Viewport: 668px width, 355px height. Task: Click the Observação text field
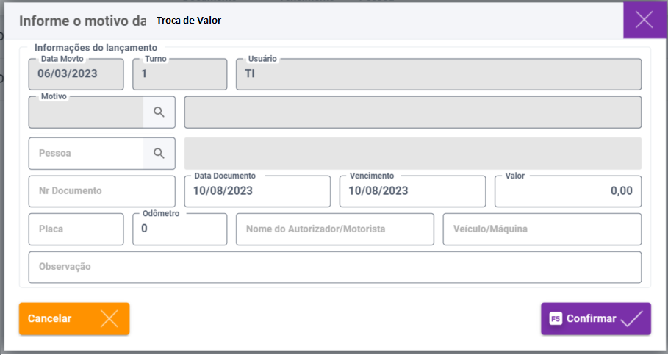(x=334, y=267)
